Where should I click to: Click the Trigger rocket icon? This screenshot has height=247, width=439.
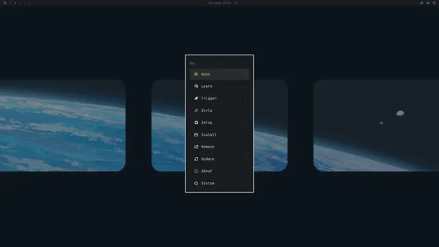(196, 98)
